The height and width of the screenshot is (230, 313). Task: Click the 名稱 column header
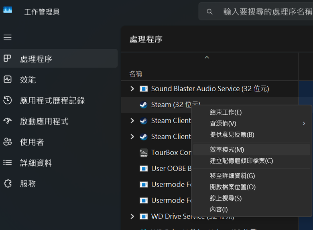[136, 74]
